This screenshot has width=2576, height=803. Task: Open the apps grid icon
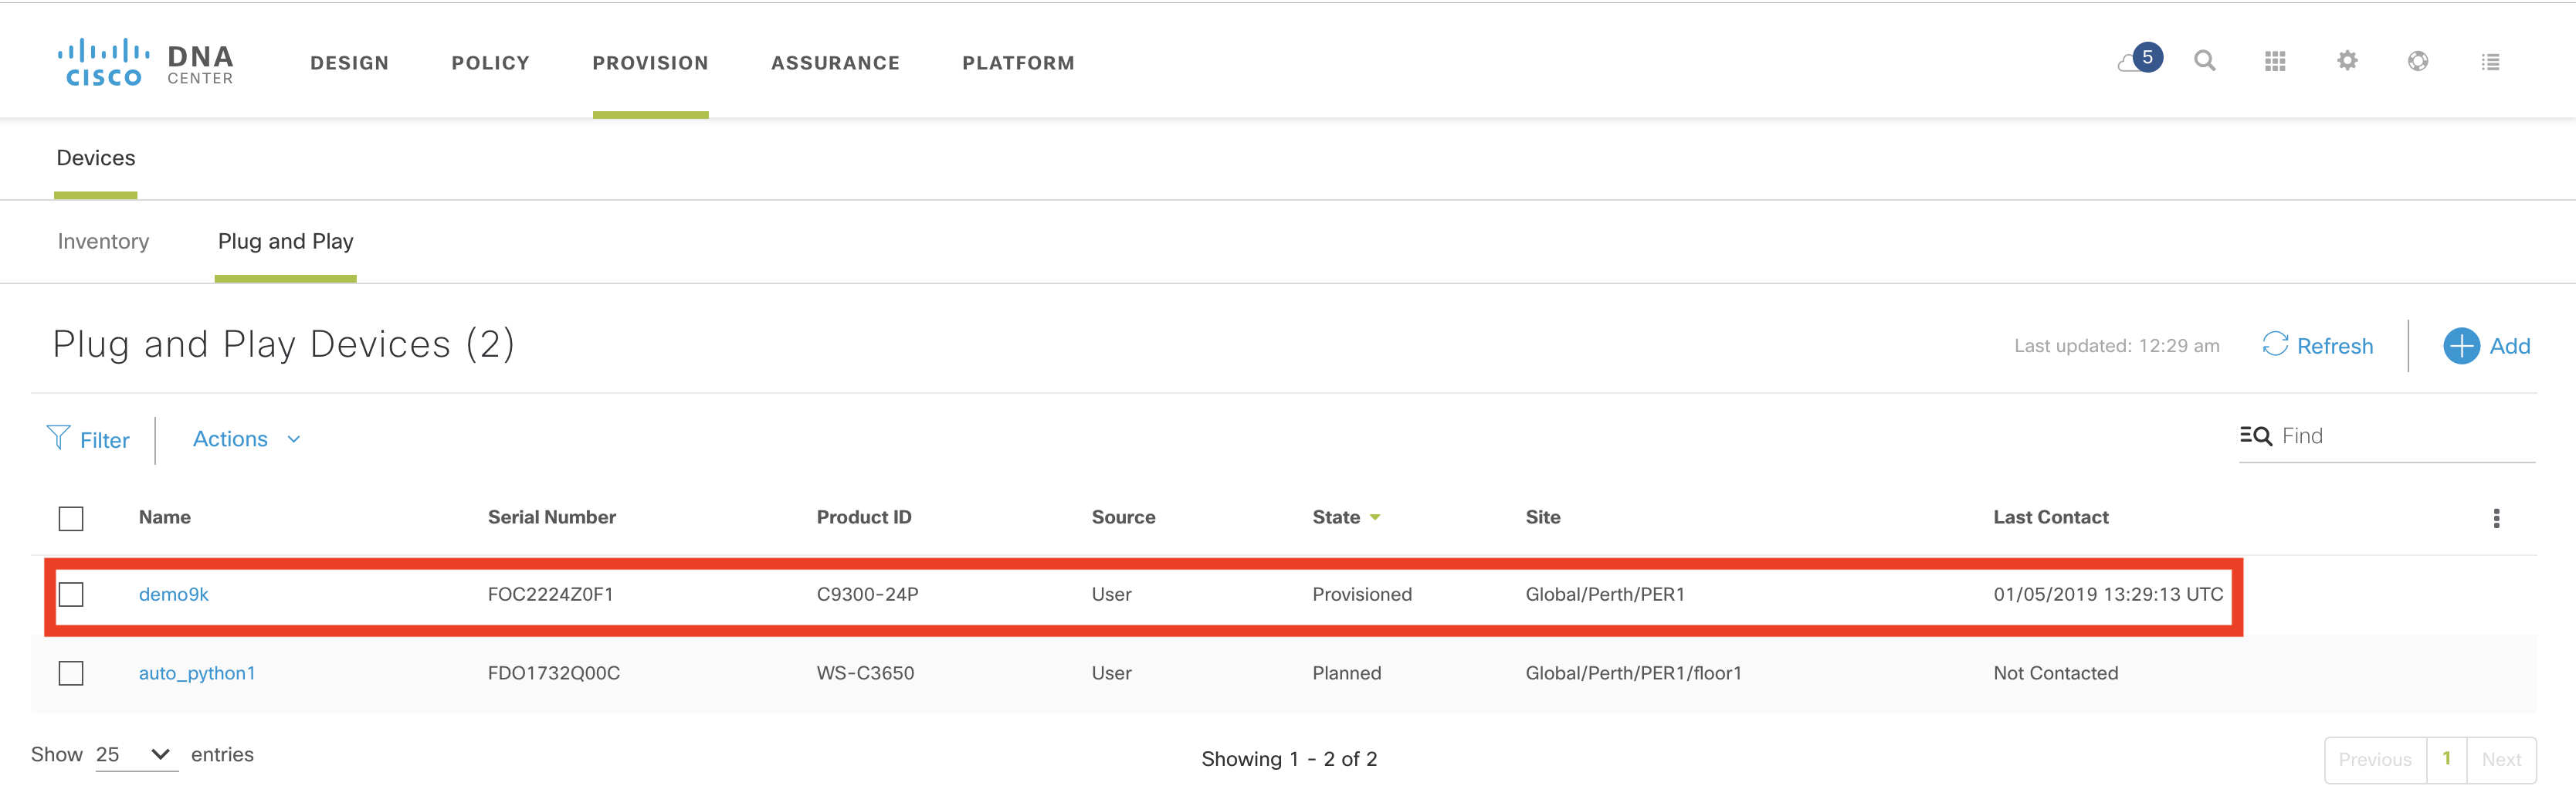[x=2275, y=62]
